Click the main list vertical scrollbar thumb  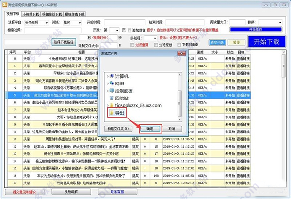283,66
